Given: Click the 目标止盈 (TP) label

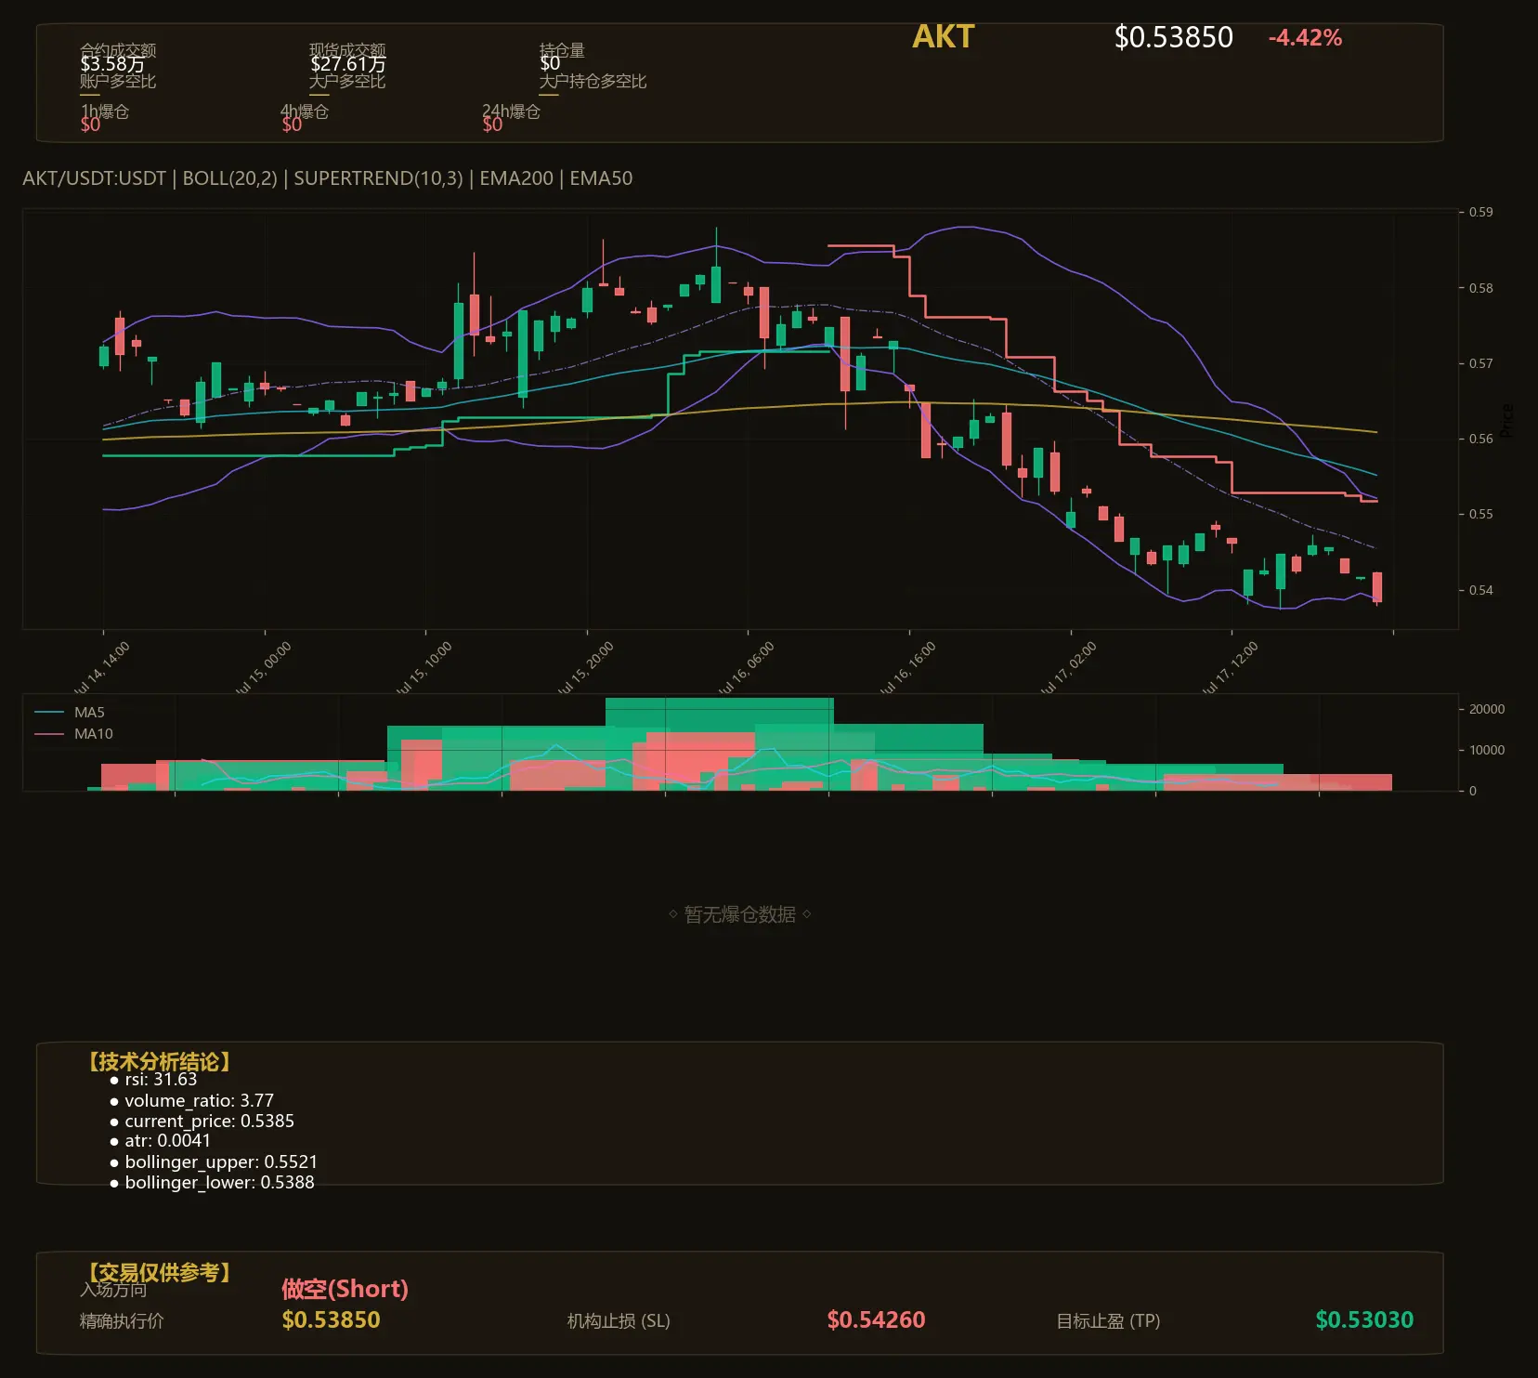Looking at the screenshot, I should click(x=1108, y=1320).
